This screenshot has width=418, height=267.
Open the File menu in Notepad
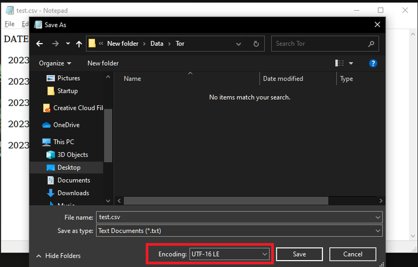tap(9, 24)
